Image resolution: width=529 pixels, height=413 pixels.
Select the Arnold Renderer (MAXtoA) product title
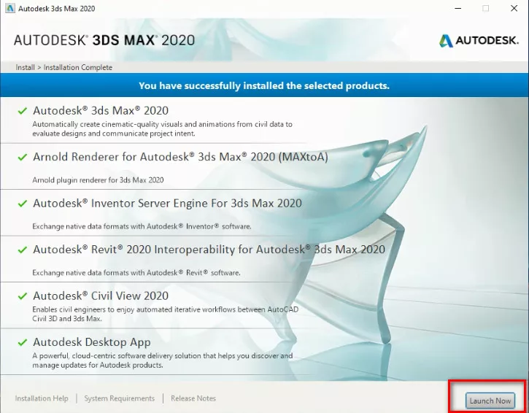180,157
